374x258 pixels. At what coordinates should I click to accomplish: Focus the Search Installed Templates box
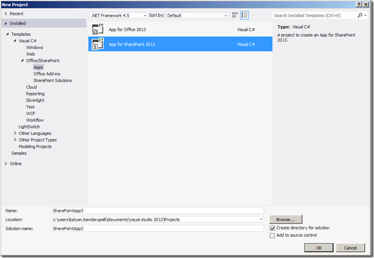coord(314,16)
